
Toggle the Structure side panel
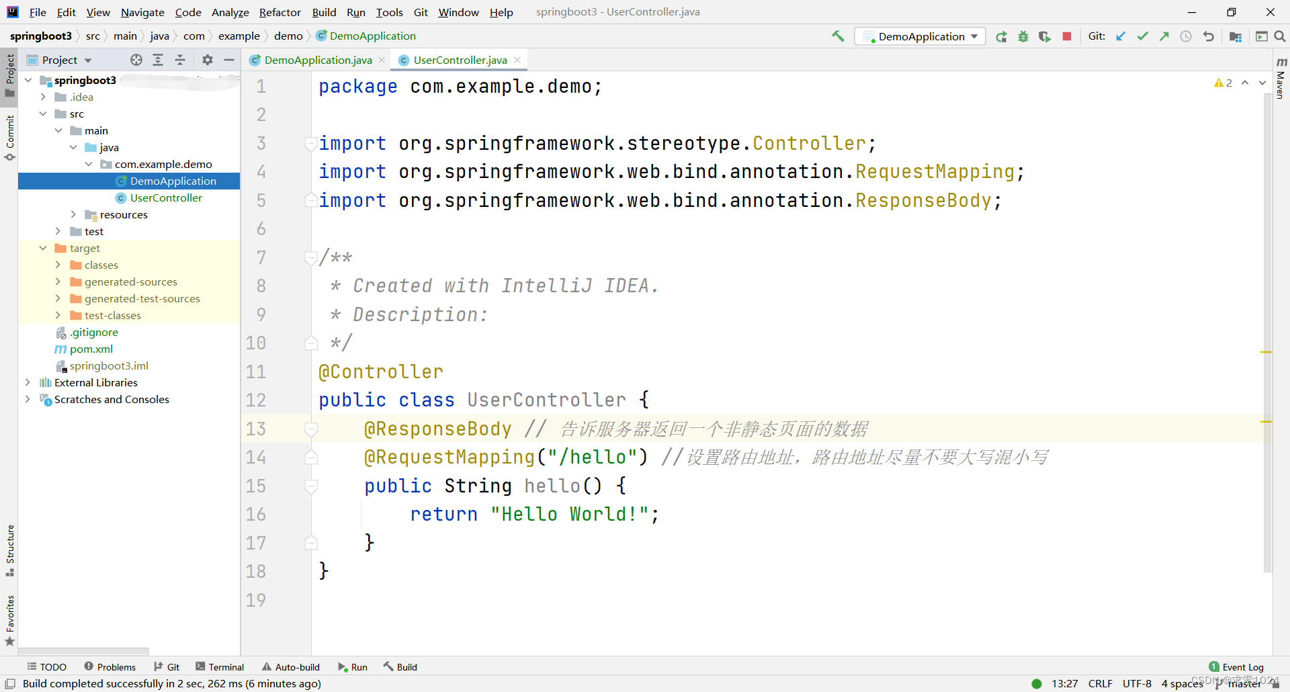[10, 550]
